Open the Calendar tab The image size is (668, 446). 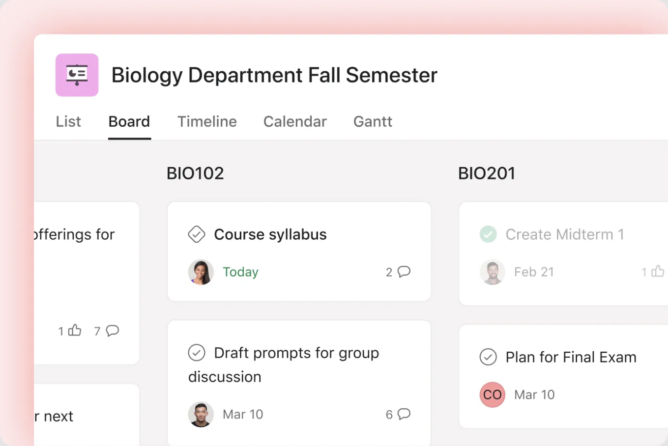pyautogui.click(x=295, y=121)
